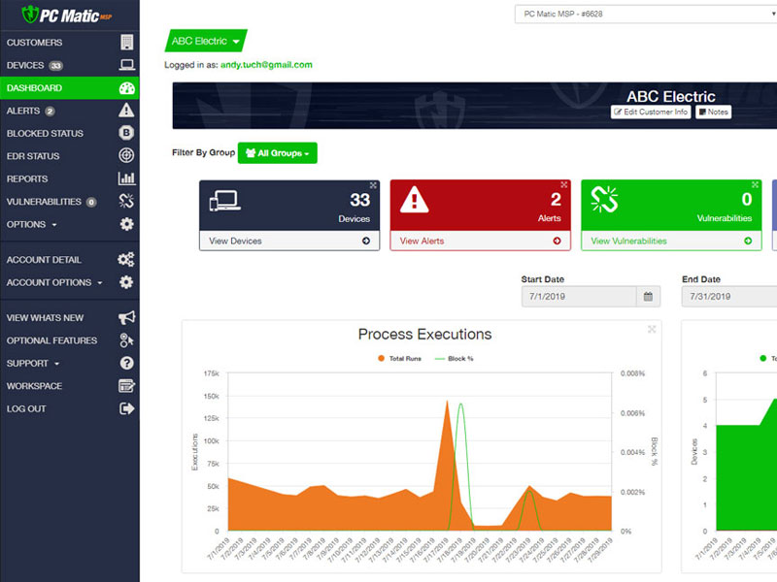Open the Vulnerabilities menu item
Screen dimensions: 777x582
pos(69,202)
